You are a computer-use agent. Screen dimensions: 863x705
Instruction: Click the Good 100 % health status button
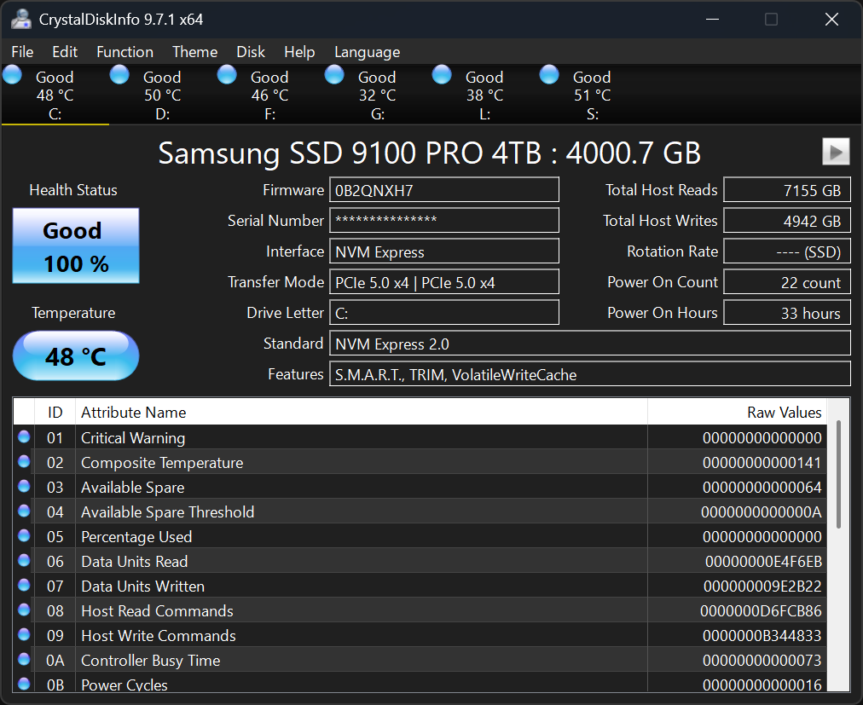[76, 246]
